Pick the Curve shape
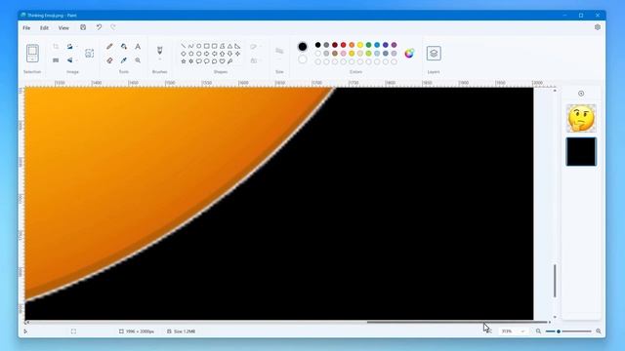625x351 pixels. 191,46
